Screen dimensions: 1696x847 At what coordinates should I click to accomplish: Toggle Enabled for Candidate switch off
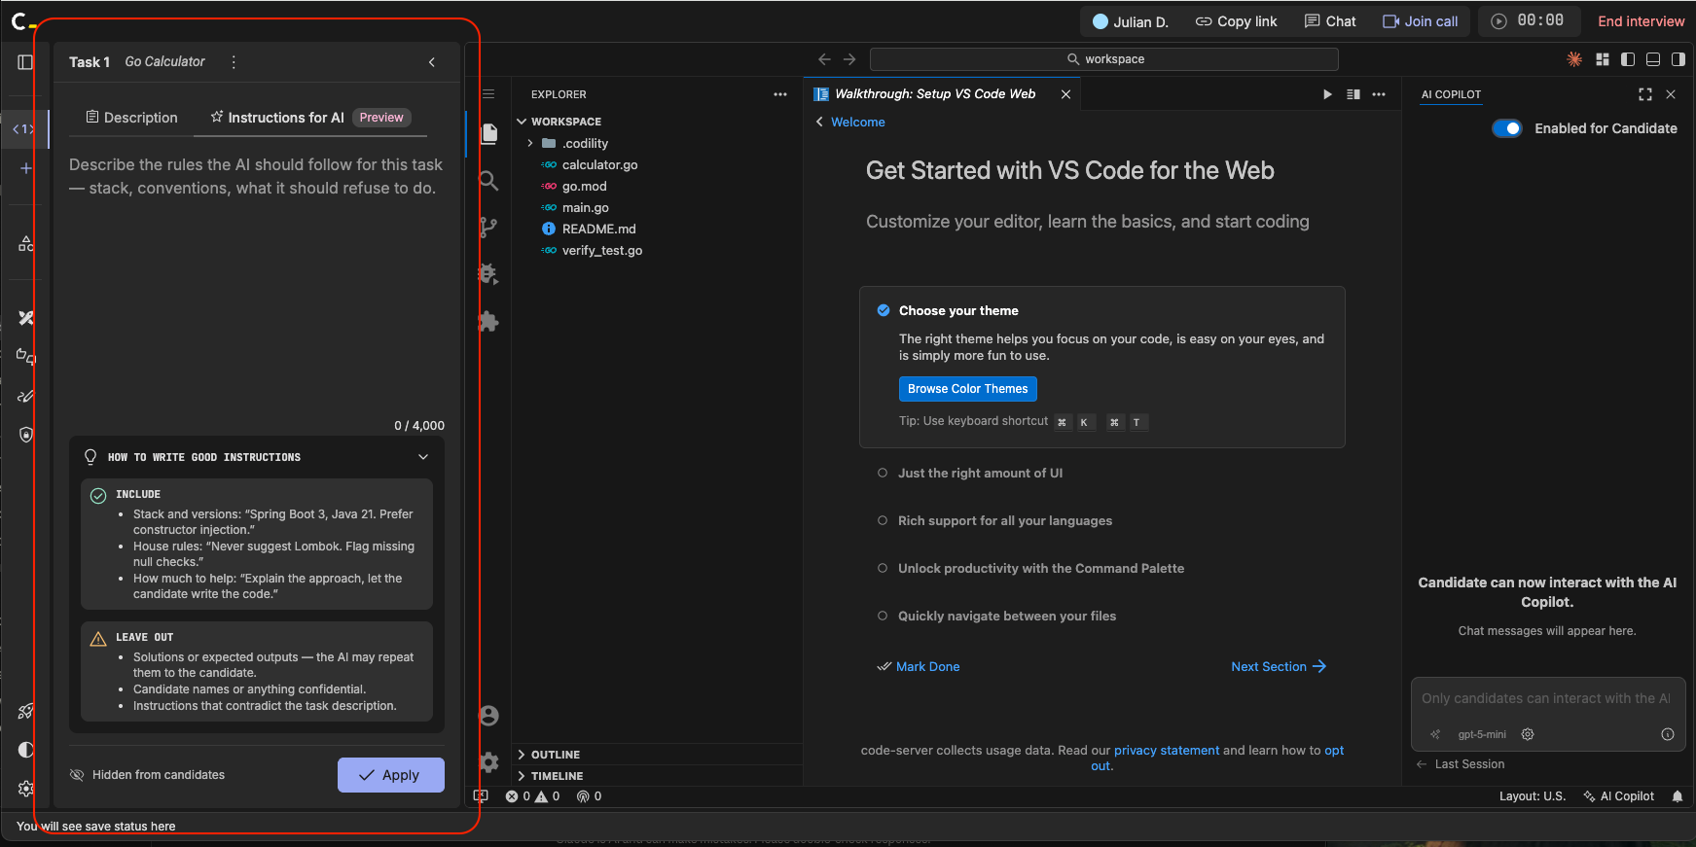tap(1507, 128)
